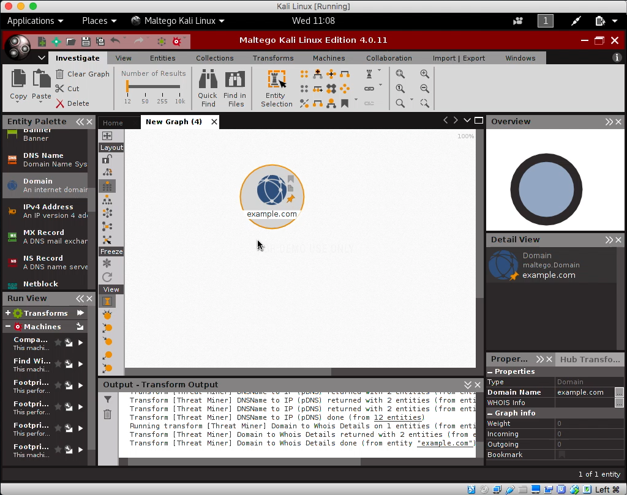Viewport: 627px width, 495px height.
Task: Minimize Output panel double chevron
Action: coord(468,385)
